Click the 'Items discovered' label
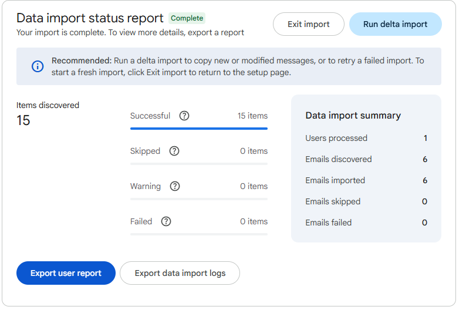The image size is (466, 310). click(48, 105)
